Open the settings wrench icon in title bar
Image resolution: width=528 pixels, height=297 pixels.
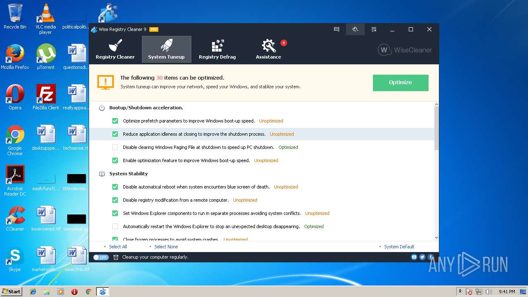355,29
